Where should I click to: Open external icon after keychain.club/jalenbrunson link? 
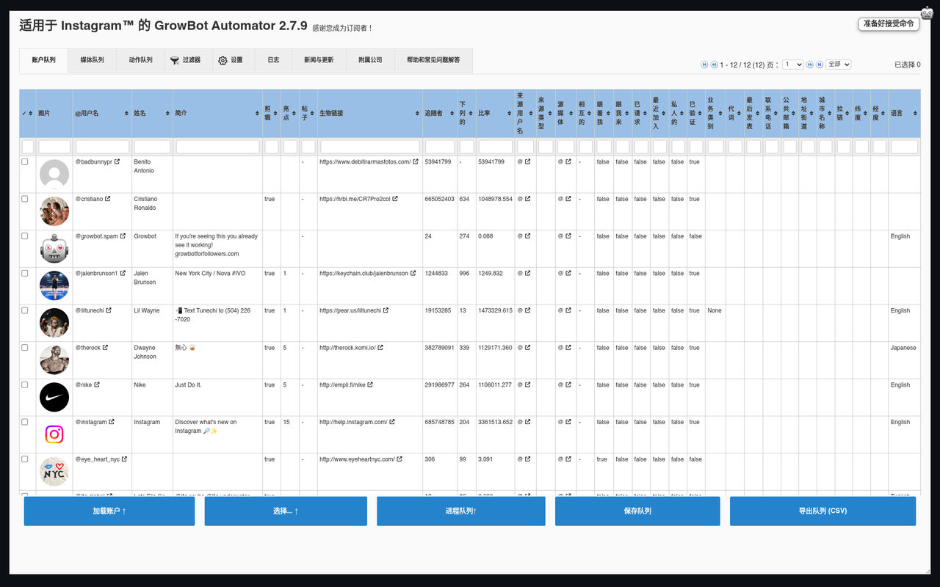(x=413, y=274)
